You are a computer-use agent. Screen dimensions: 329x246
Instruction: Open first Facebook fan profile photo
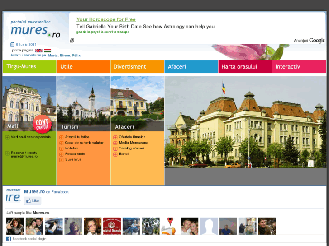15,226
